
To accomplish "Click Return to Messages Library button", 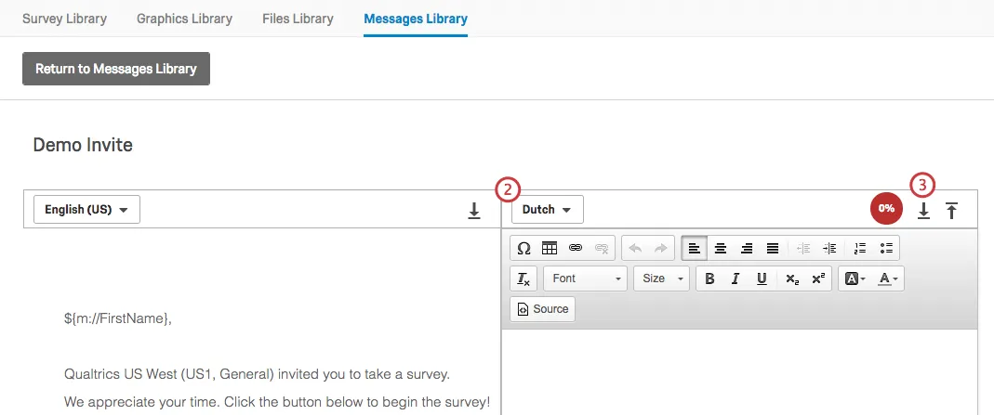I will (116, 69).
